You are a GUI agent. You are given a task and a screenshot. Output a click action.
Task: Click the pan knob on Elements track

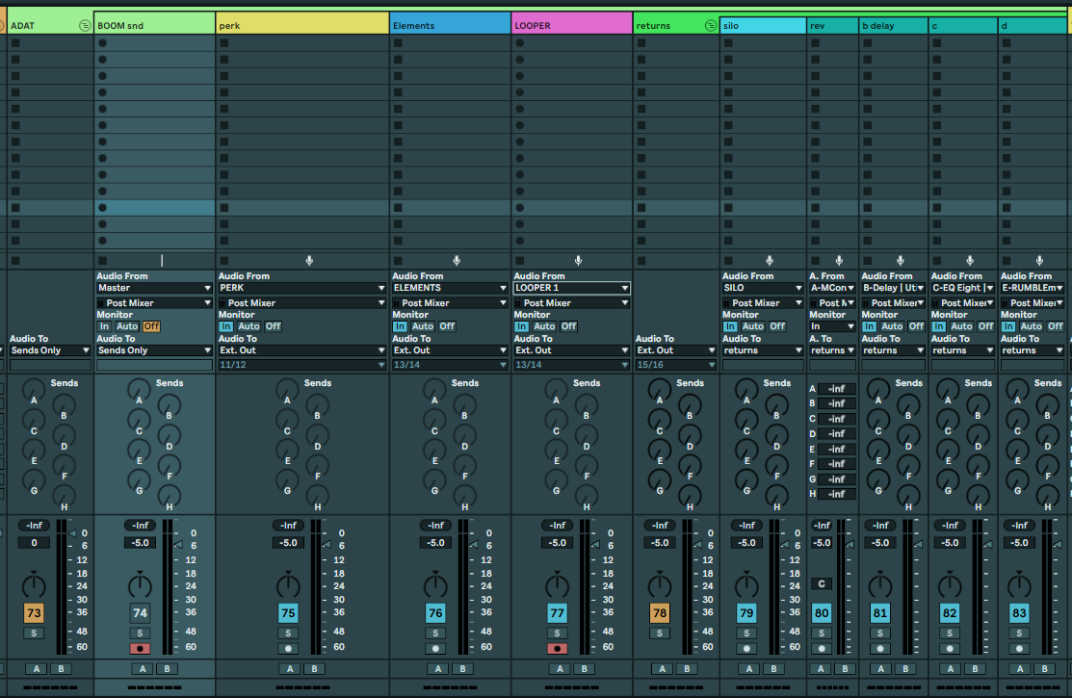[x=435, y=584]
